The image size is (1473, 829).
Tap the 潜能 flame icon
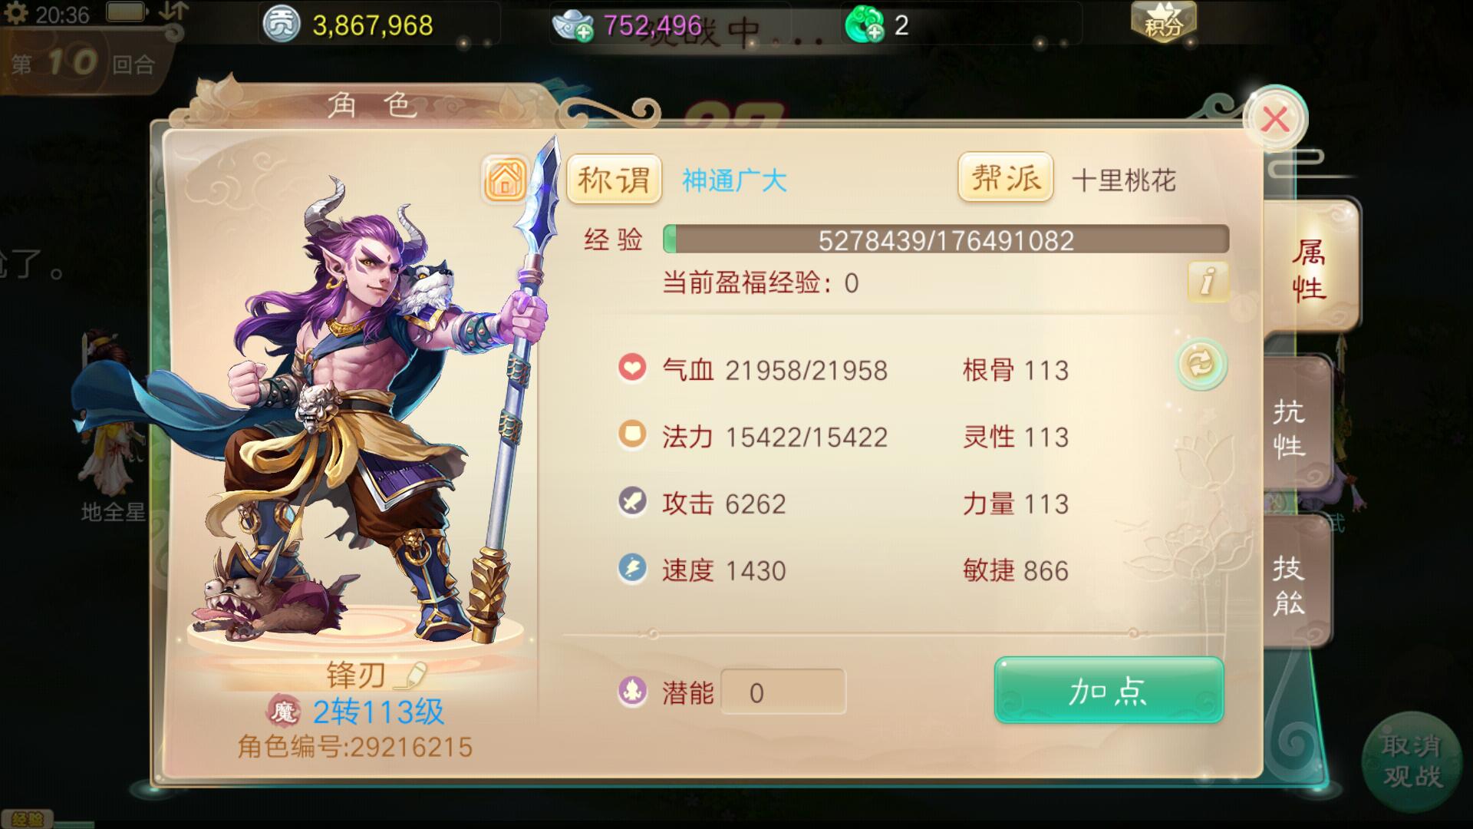point(632,692)
